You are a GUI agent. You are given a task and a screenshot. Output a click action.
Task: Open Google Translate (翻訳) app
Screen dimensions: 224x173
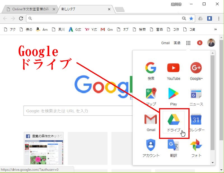[173, 148]
